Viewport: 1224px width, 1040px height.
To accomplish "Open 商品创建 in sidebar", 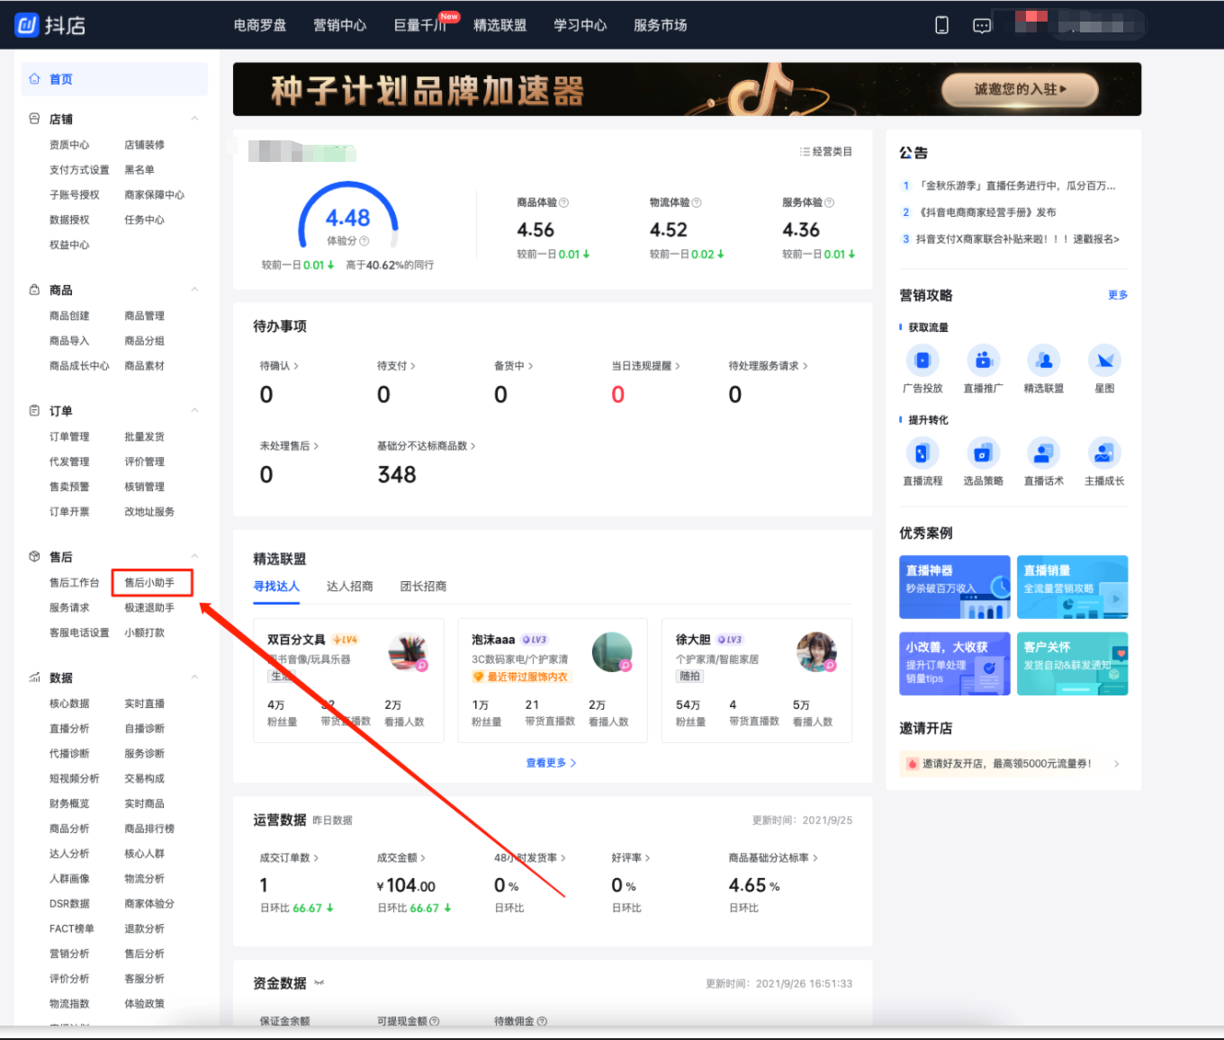I will coord(69,316).
